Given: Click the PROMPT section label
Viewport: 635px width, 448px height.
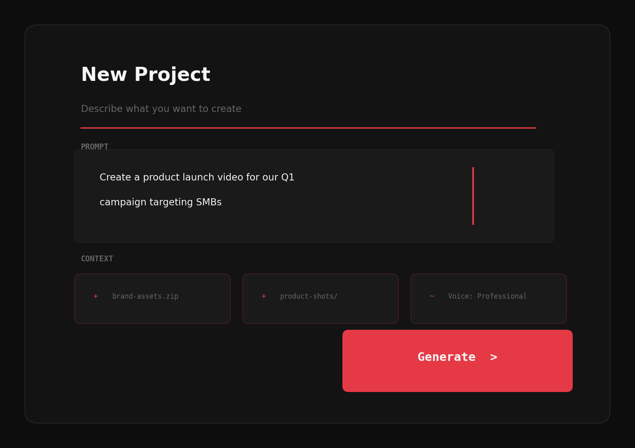Looking at the screenshot, I should (x=95, y=146).
